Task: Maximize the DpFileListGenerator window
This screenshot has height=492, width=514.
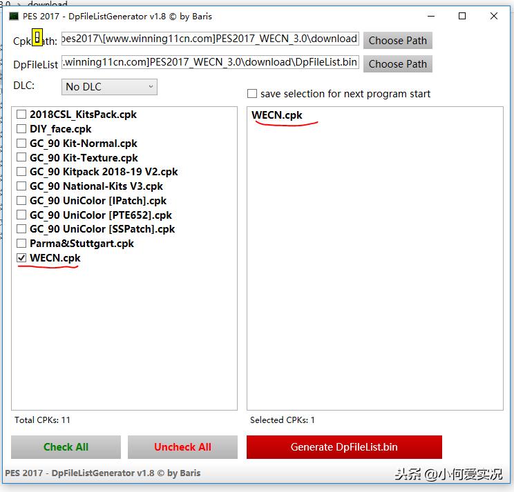Action: pyautogui.click(x=462, y=16)
